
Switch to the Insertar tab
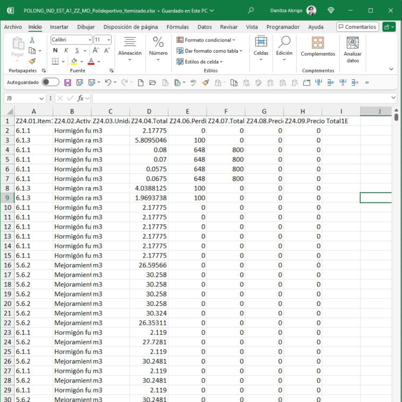pos(59,27)
